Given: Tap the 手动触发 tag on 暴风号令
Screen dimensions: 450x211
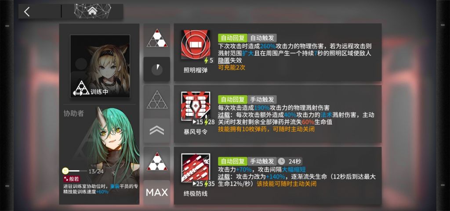Looking at the screenshot, I should click(262, 99).
